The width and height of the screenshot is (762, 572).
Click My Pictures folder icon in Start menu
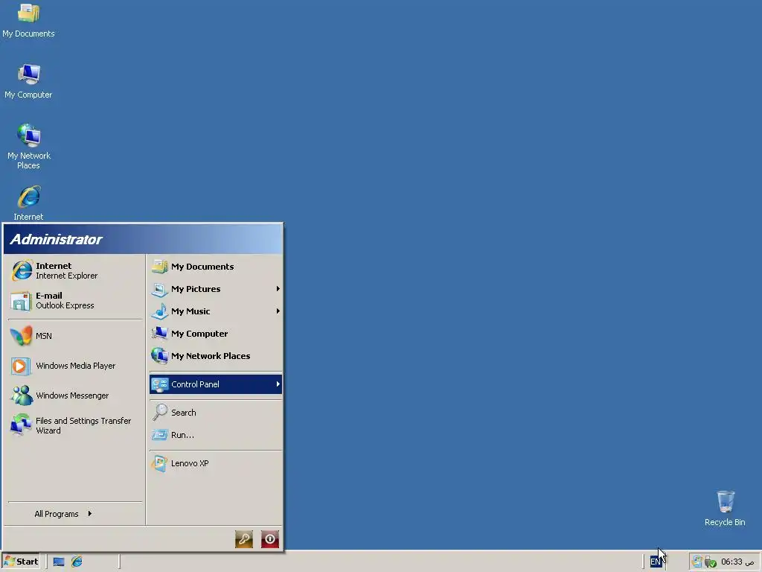[159, 289]
